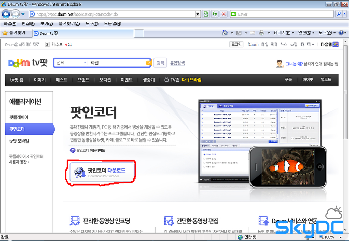Expand the Home button dropdown arrow
349x241 pixels.
[232, 33]
